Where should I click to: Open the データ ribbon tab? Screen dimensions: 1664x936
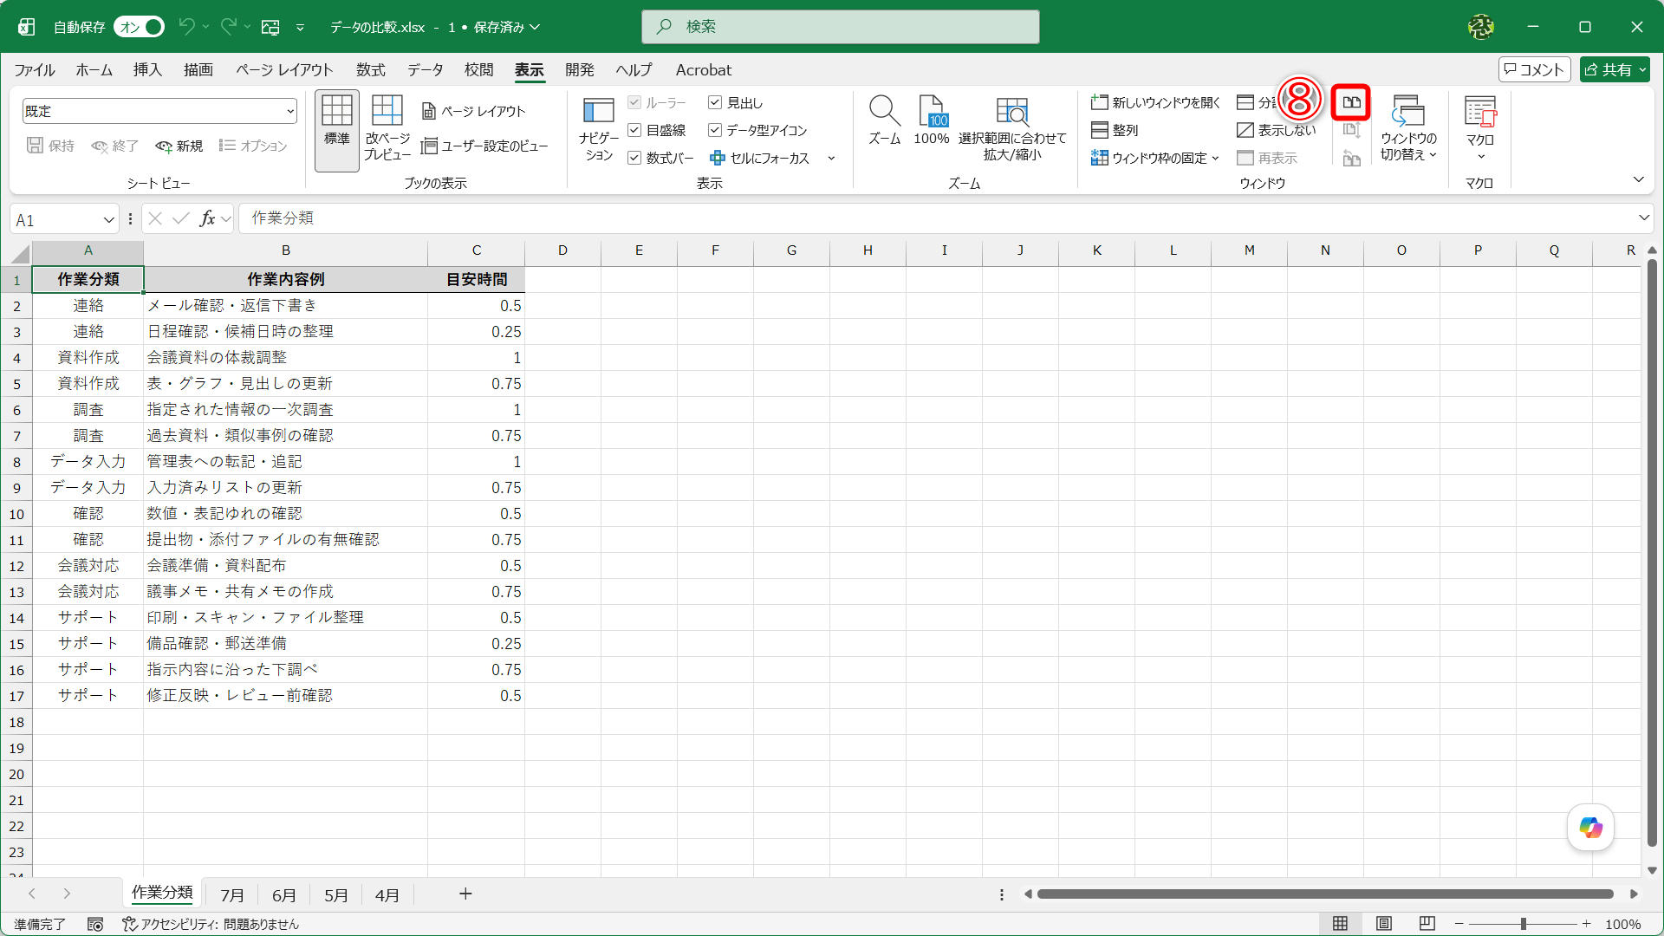(x=425, y=70)
